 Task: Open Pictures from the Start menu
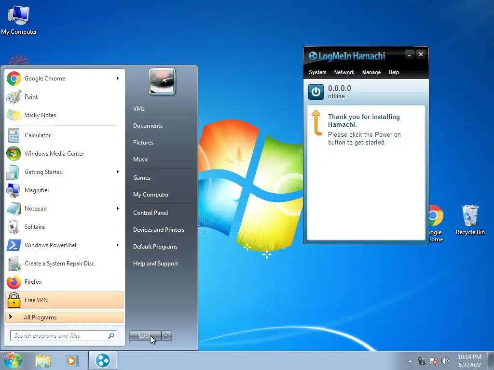(143, 143)
